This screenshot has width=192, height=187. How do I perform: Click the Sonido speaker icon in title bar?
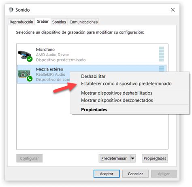(x=11, y=10)
